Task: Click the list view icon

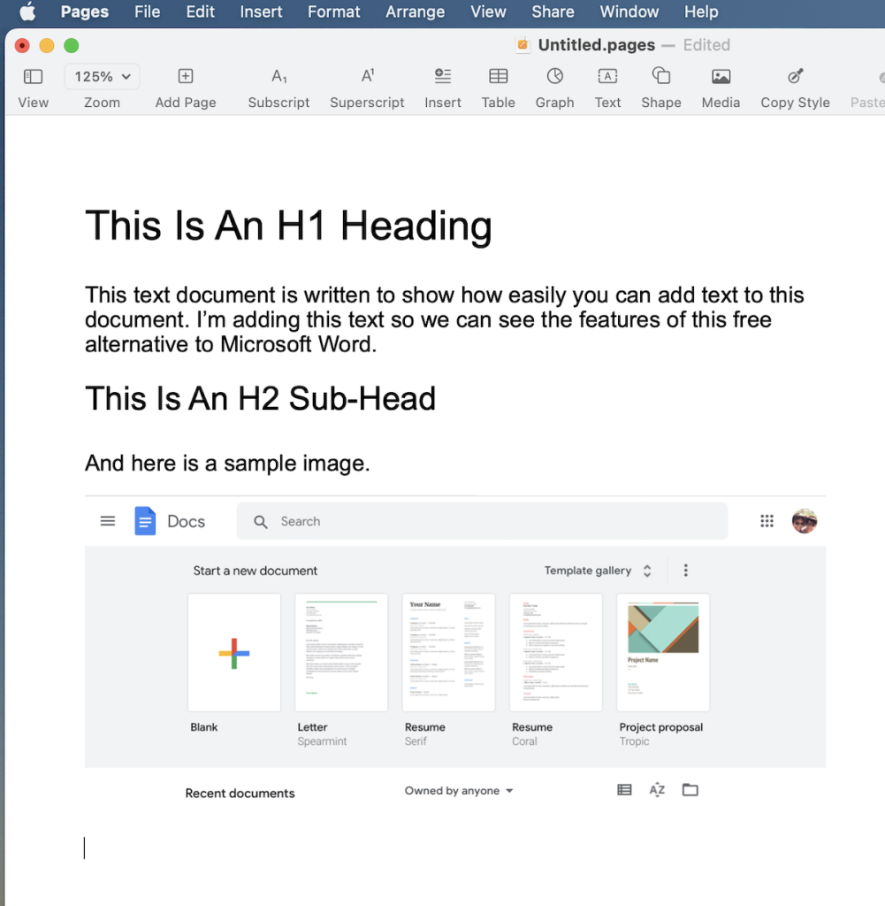Action: tap(624, 790)
